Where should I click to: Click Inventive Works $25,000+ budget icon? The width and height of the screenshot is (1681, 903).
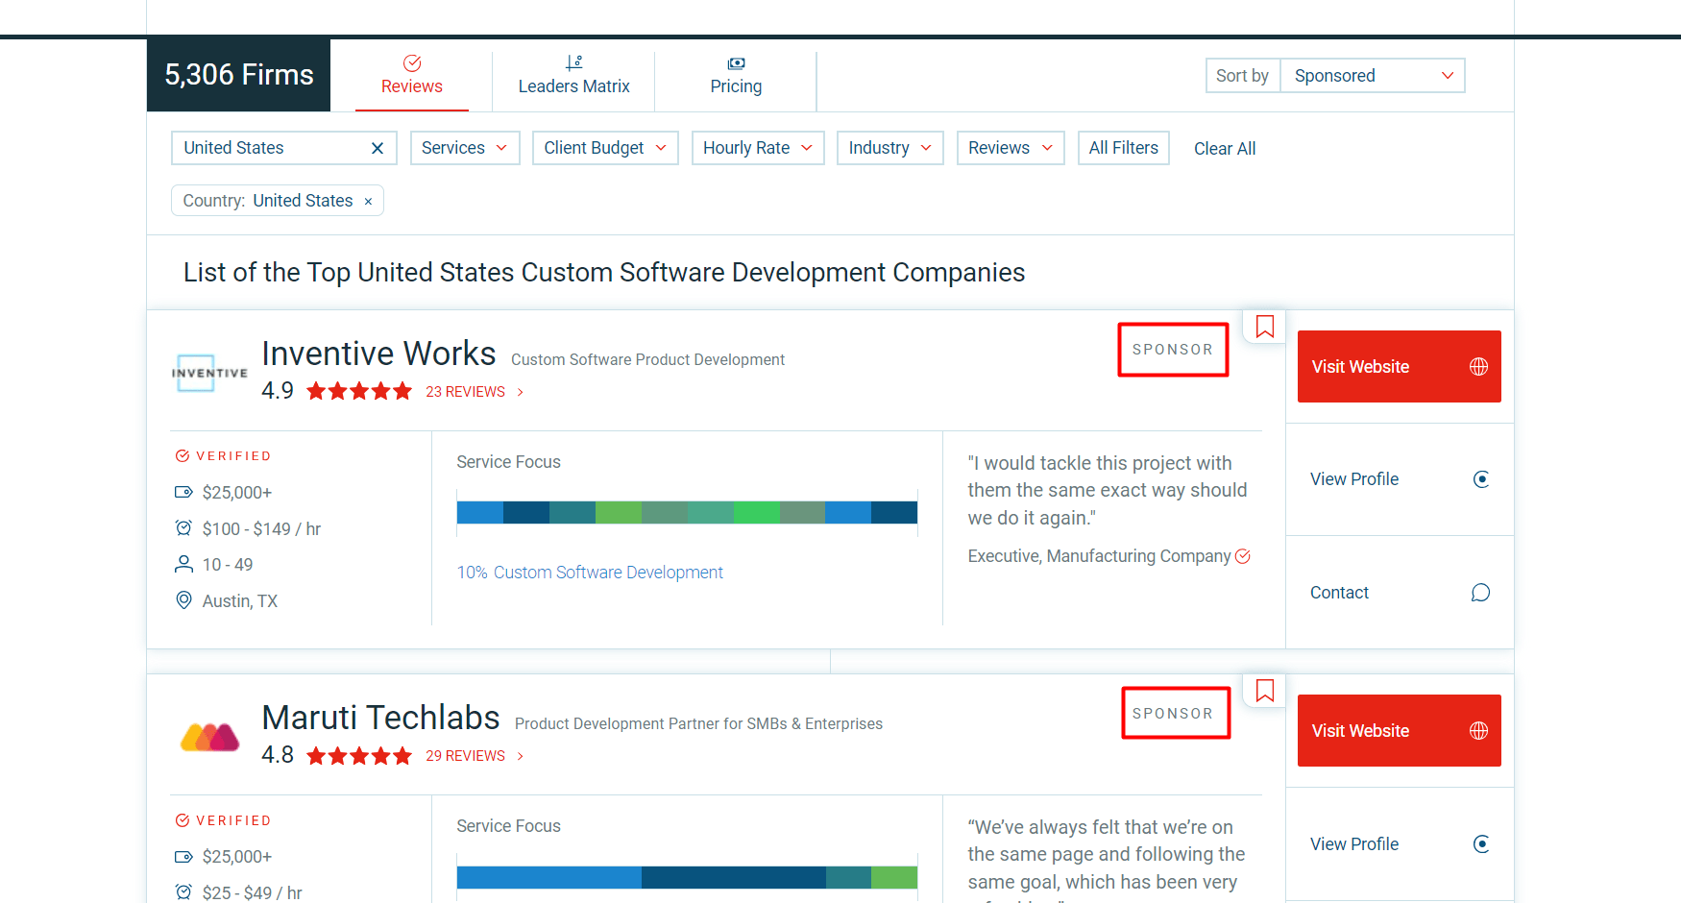click(x=183, y=492)
